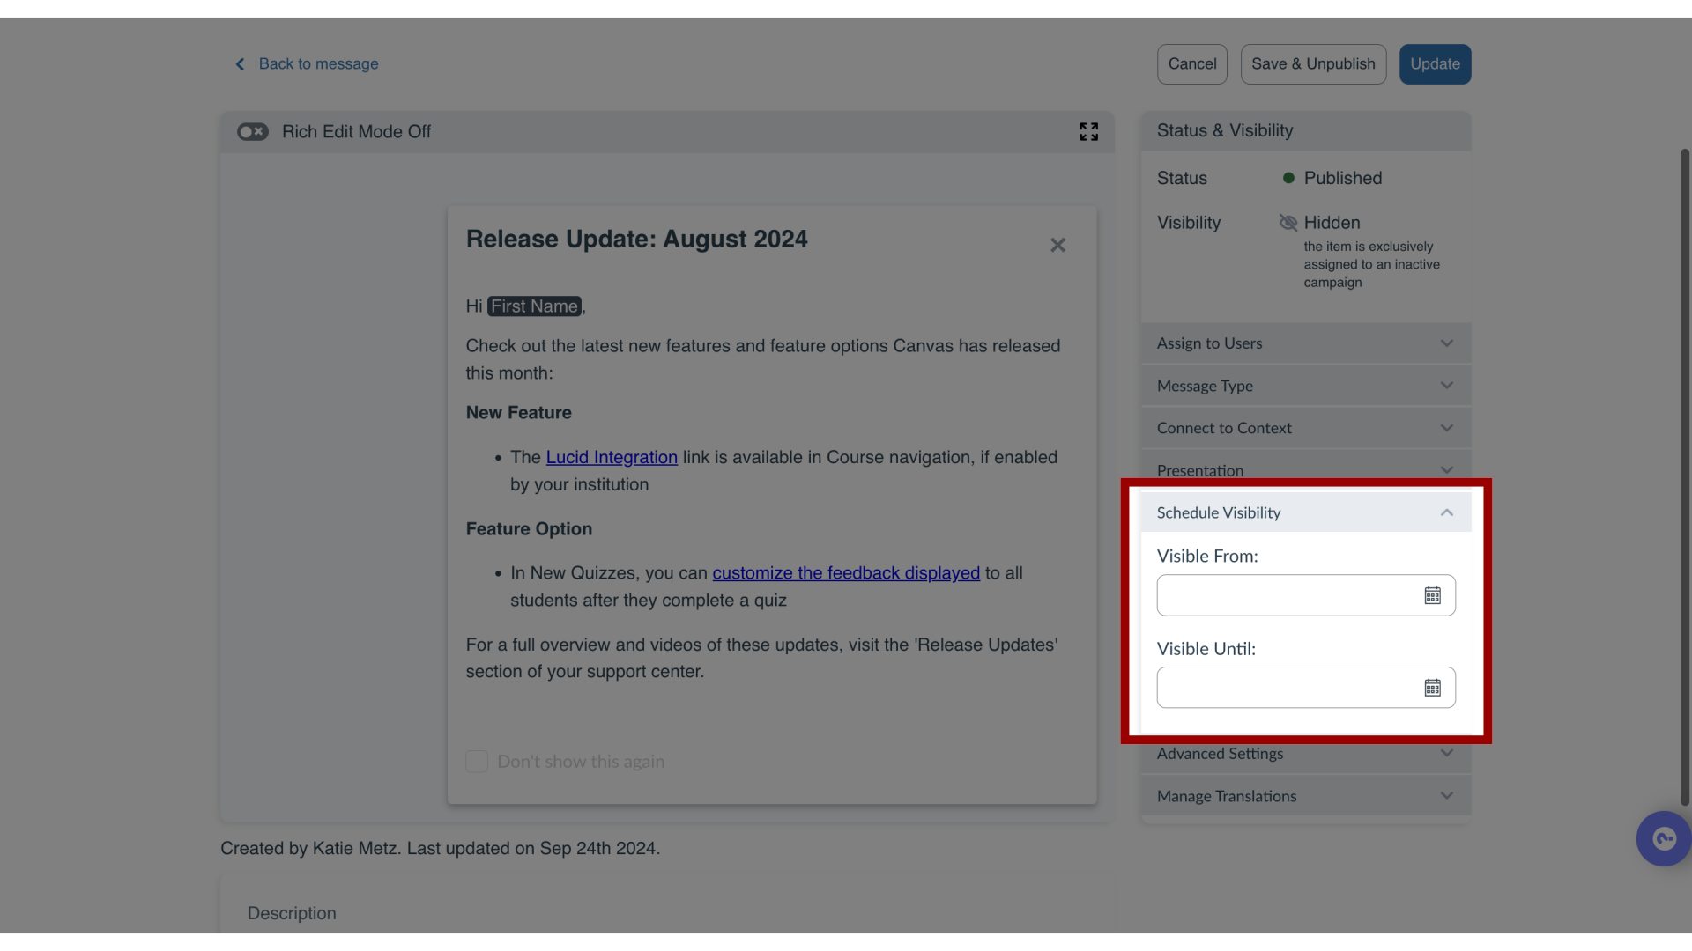This screenshot has height=951, width=1692.
Task: Click the Published status indicator icon
Action: click(x=1287, y=179)
